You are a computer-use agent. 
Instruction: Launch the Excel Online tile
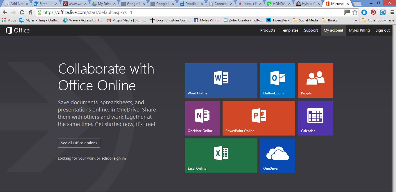[x=221, y=156]
